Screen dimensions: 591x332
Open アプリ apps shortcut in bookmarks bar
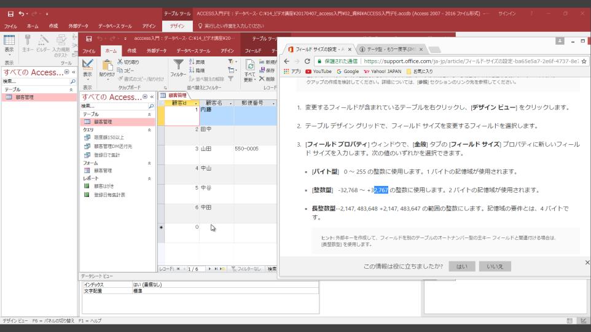292,71
